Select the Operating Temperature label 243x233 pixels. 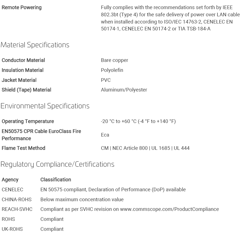tap(28, 121)
